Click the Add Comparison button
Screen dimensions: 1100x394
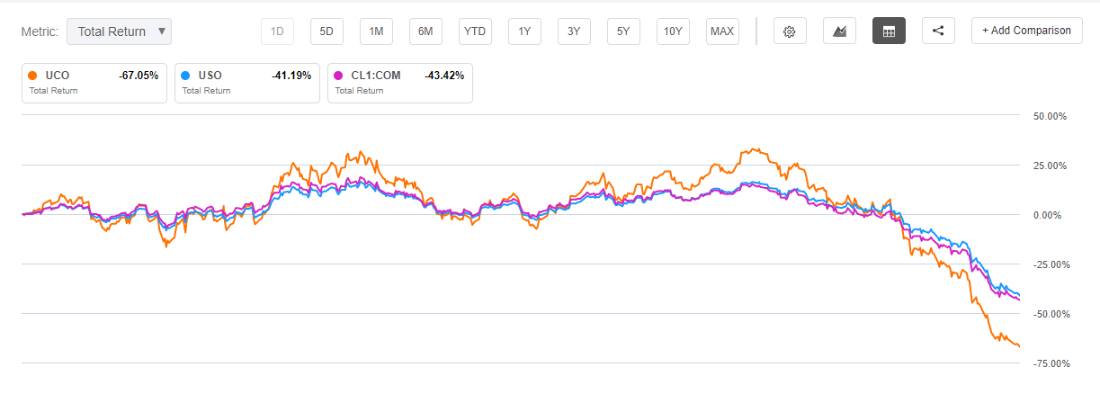pyautogui.click(x=1026, y=31)
